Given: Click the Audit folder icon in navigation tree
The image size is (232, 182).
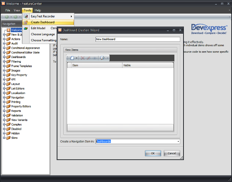Looking at the screenshot, I should 9,44.
